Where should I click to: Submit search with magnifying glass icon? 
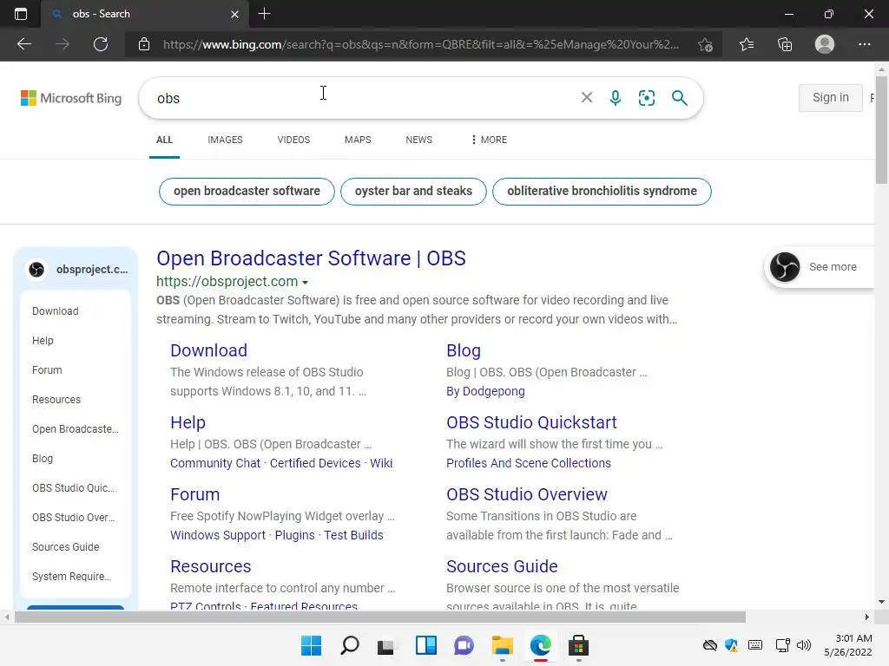click(679, 98)
